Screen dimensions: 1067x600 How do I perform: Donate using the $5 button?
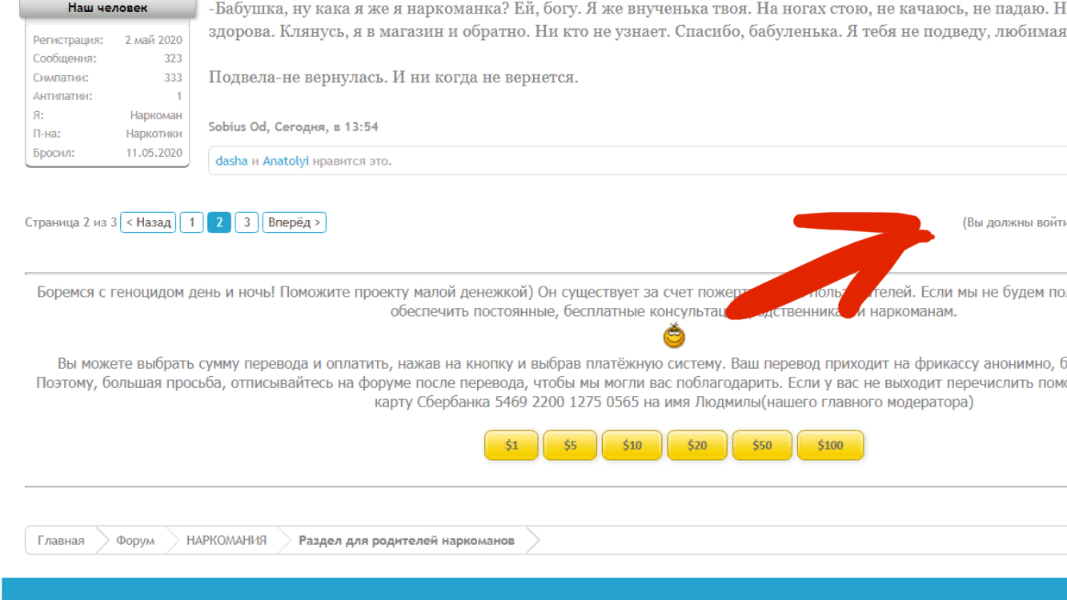tap(570, 446)
